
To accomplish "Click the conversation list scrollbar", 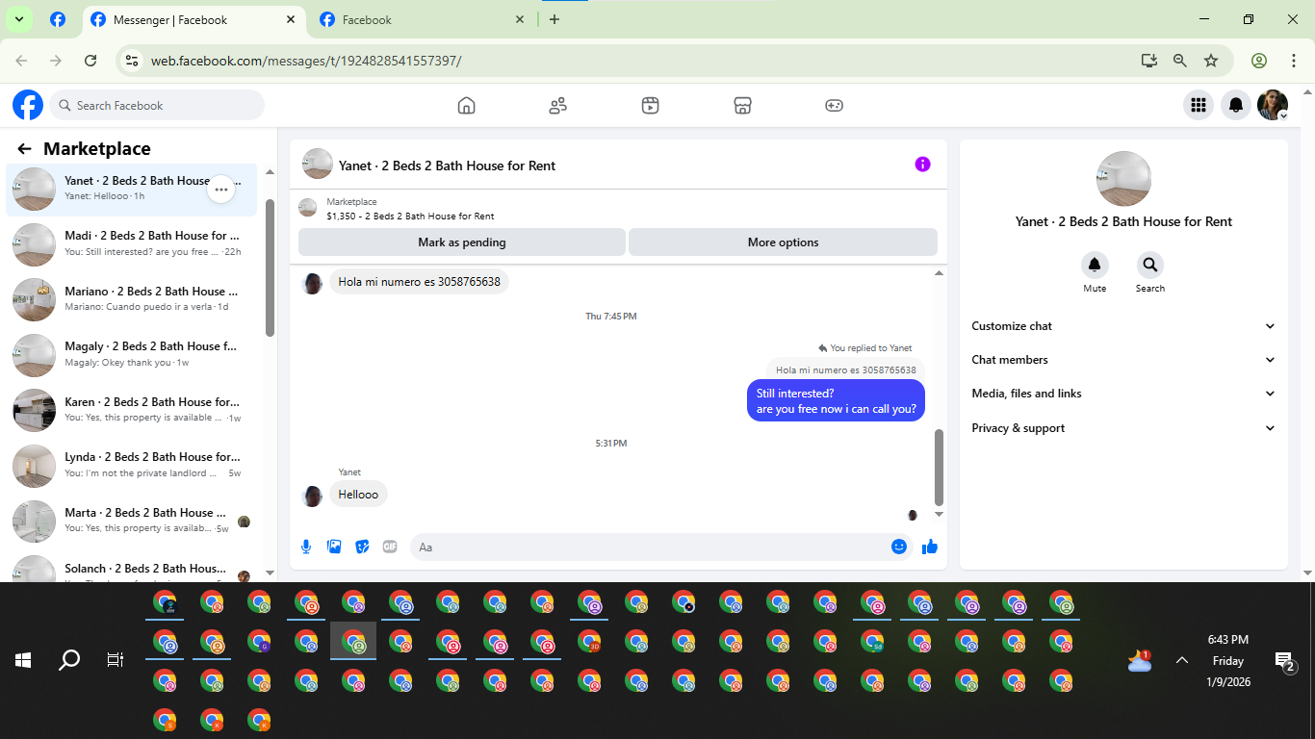I will coord(271,268).
